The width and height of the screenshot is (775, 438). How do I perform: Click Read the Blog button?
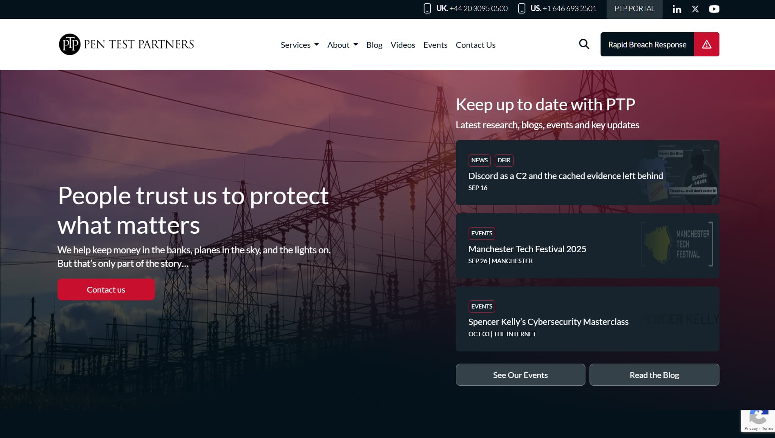point(654,375)
